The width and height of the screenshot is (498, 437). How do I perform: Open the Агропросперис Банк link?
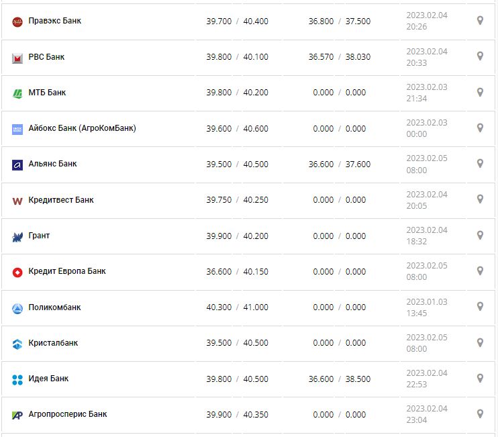coord(68,414)
